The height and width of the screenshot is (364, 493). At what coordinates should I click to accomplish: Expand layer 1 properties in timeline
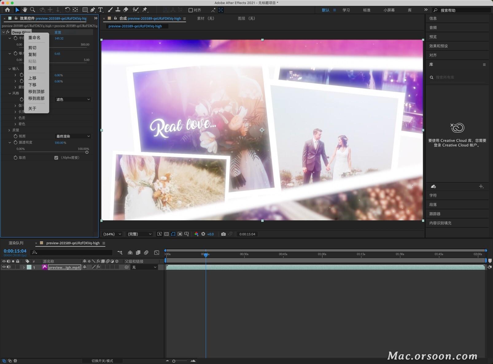click(24, 267)
